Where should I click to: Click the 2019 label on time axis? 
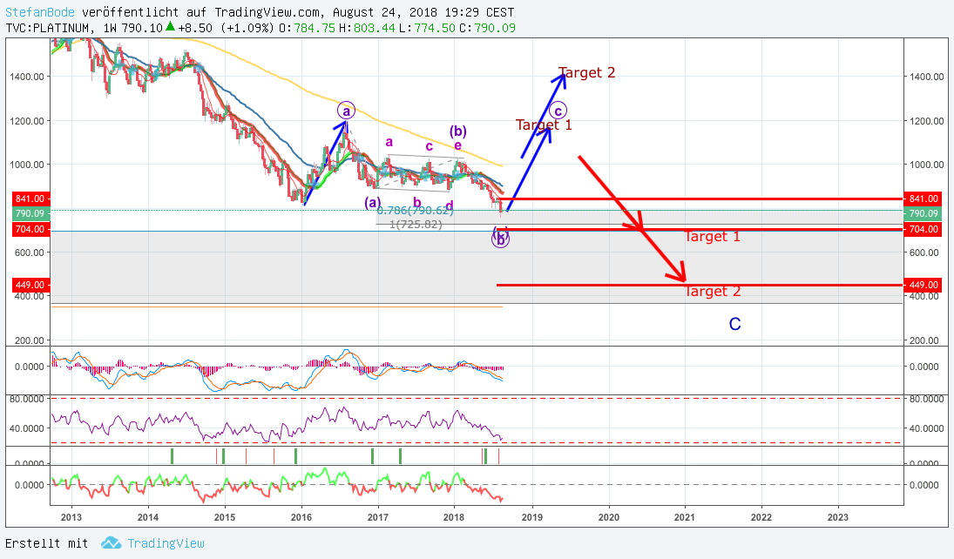tap(532, 517)
